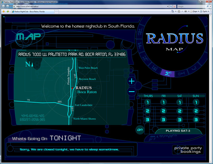Select track 3 under SAT
Screen dimensions: 213x164
[x=180, y=120]
